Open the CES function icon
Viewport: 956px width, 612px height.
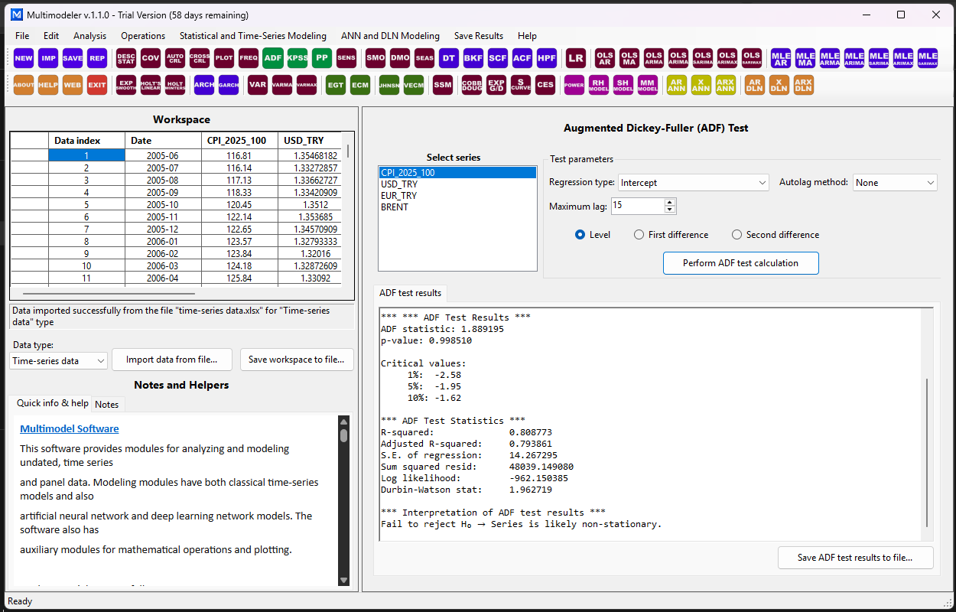click(545, 85)
